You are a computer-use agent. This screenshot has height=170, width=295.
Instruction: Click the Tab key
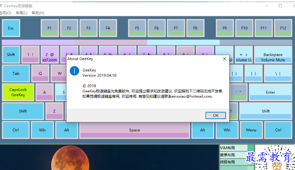coord(16,74)
